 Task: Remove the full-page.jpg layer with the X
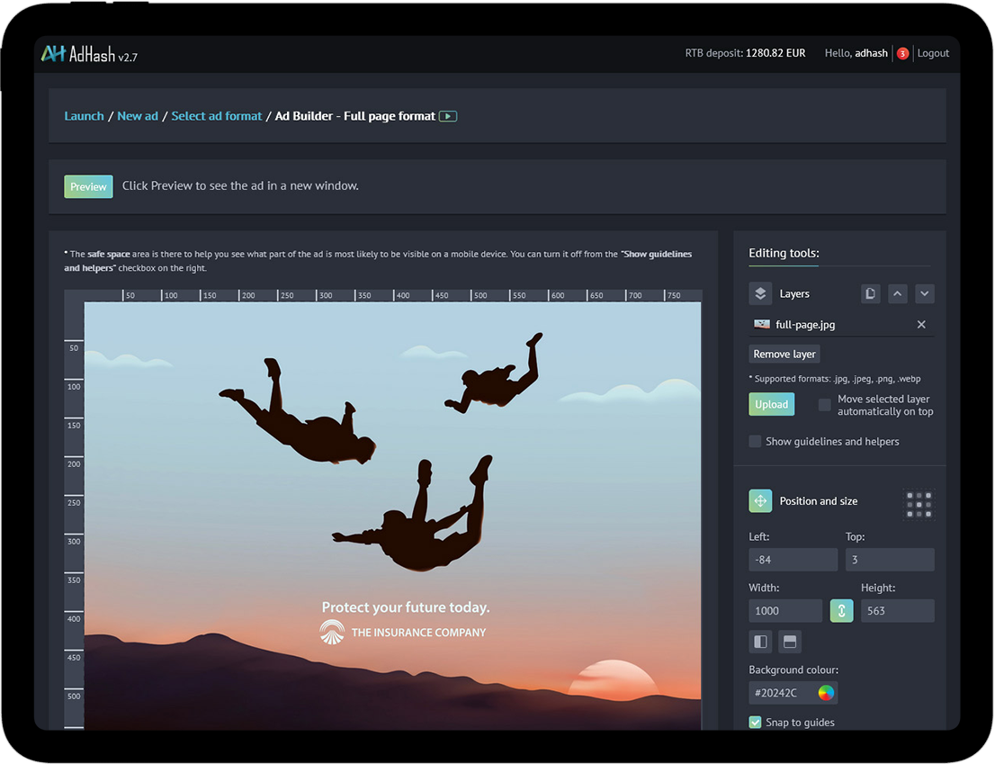click(x=920, y=324)
